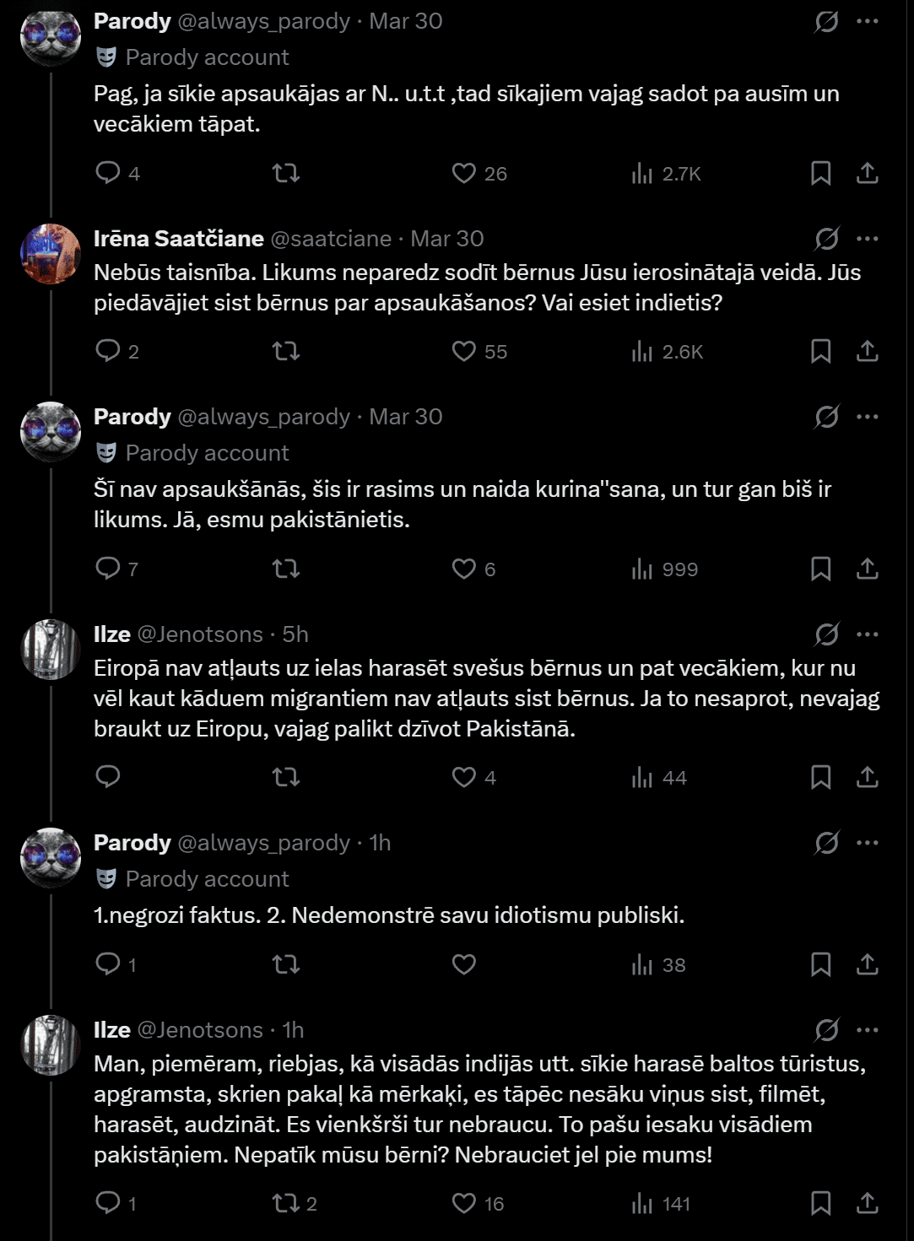Viewport: 914px width, 1241px height.
Task: Repost Ilze's tweet about Indian tourists
Action: pos(286,1203)
